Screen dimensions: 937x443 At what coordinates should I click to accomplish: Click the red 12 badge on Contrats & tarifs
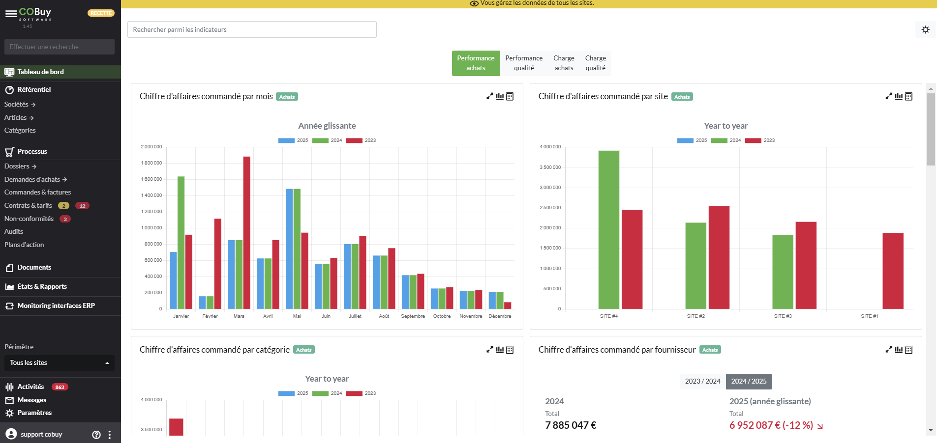tap(82, 206)
